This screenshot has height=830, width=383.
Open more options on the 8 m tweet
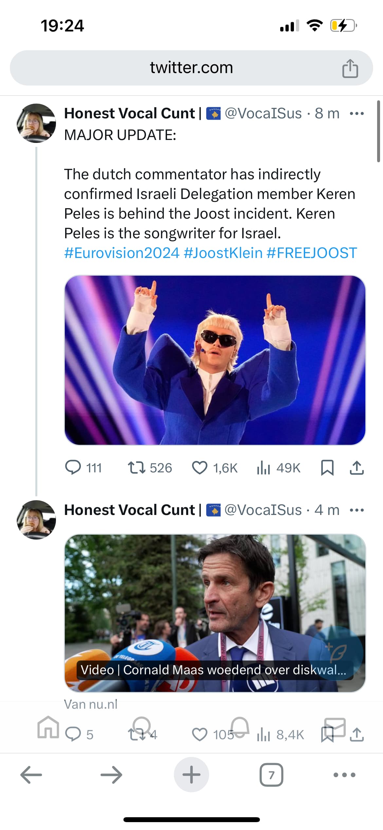tap(356, 114)
